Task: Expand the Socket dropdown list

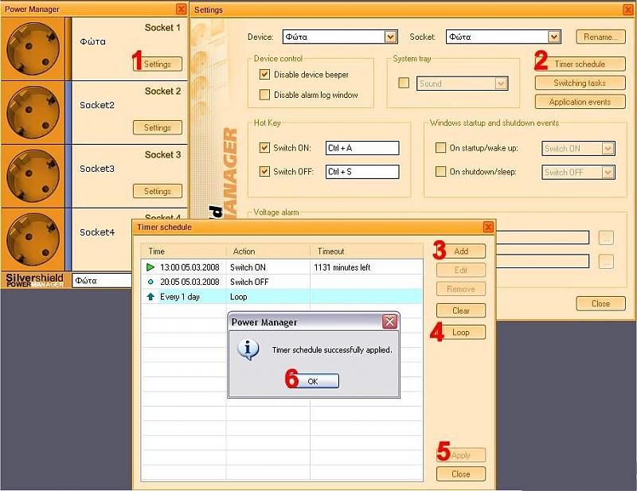Action: [x=554, y=37]
